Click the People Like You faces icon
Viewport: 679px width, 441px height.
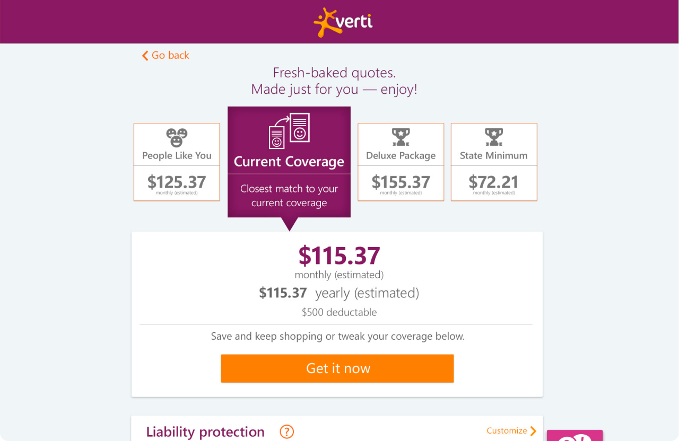pos(177,138)
